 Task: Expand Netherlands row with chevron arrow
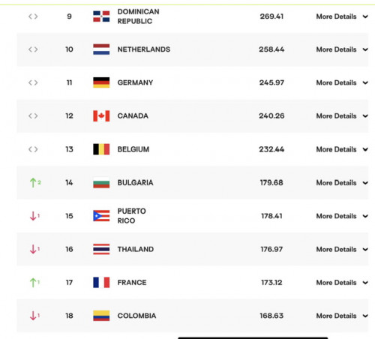tap(365, 49)
